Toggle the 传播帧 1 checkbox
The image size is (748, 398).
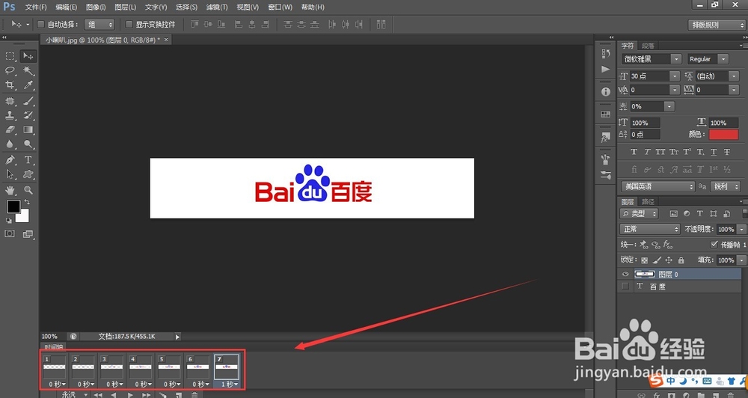pos(714,245)
